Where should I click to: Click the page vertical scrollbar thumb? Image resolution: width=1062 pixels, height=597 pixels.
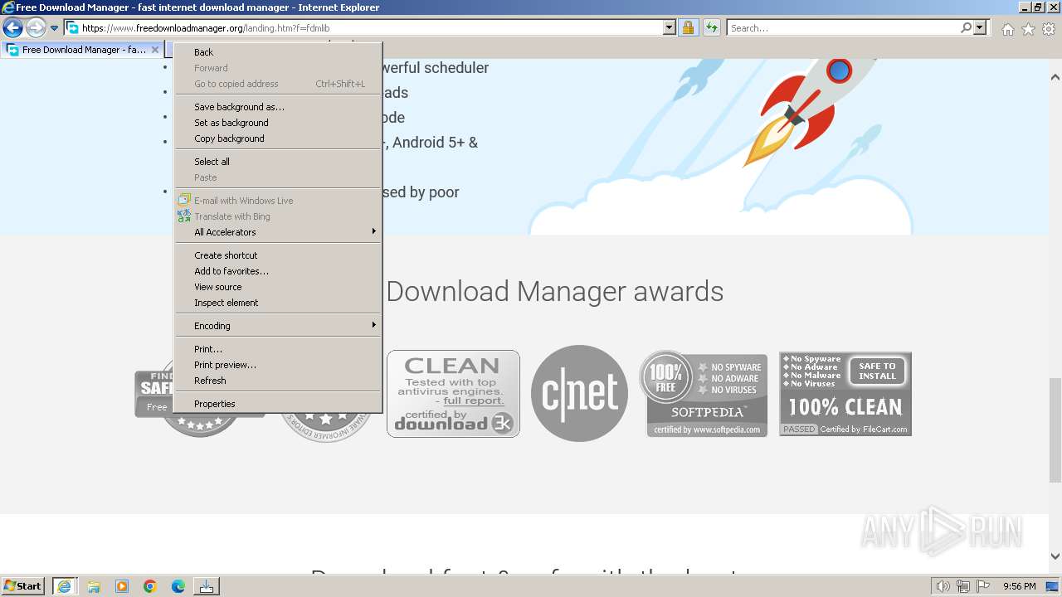tap(1055, 429)
